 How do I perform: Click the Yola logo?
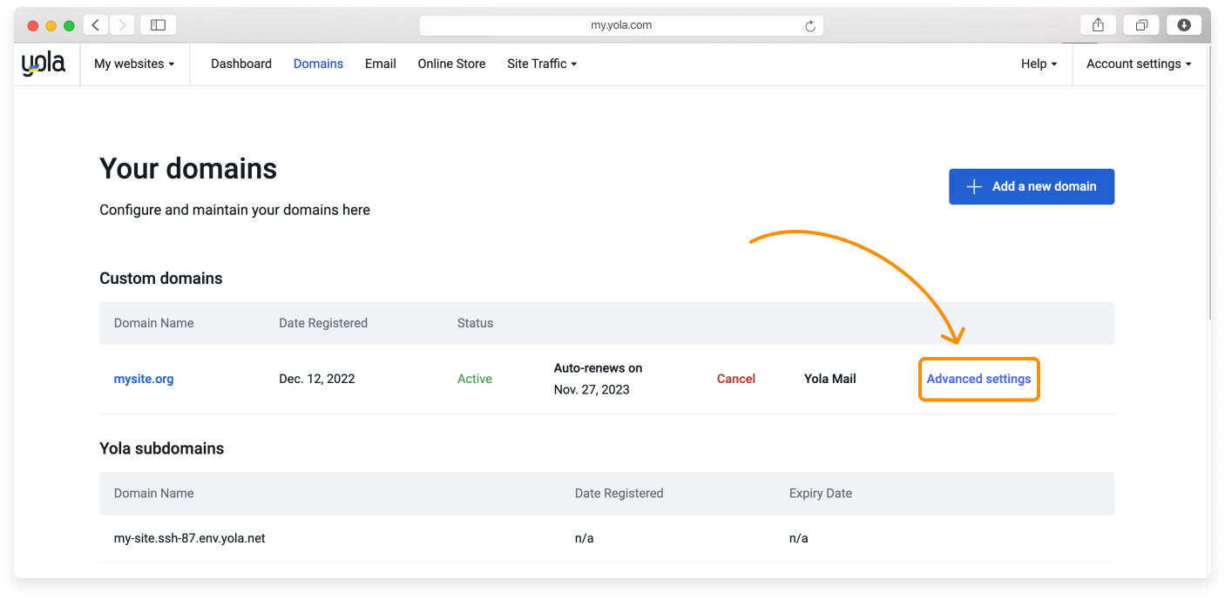click(42, 63)
